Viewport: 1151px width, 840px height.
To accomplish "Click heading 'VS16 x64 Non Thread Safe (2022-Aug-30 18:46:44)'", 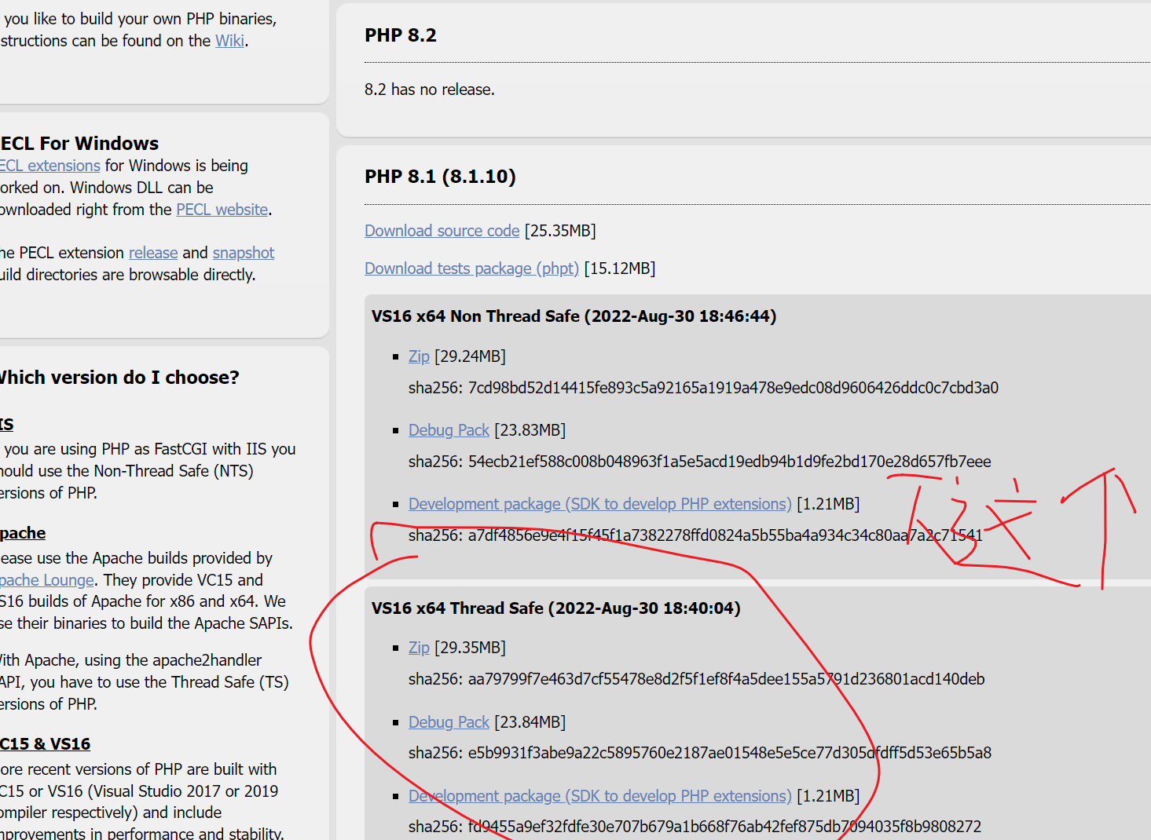I will pyautogui.click(x=574, y=316).
